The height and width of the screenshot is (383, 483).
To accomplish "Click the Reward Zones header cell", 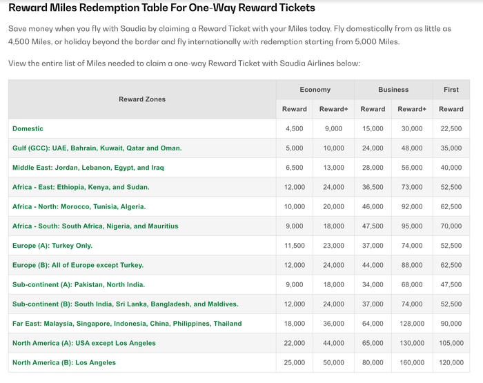I will [142, 99].
